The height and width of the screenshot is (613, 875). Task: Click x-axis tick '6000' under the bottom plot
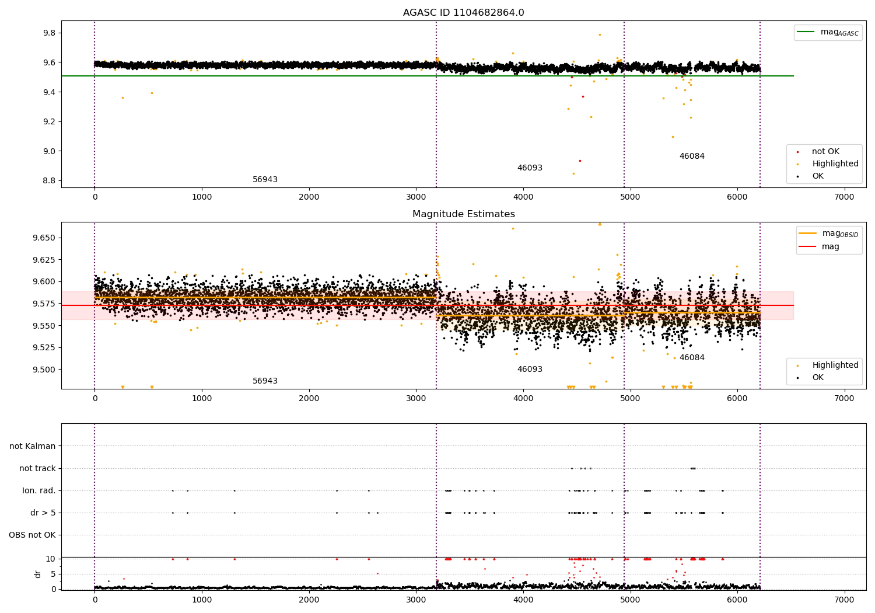[x=737, y=600]
